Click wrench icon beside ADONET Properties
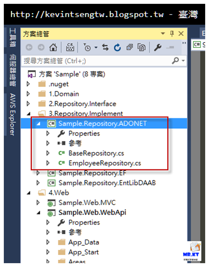The image size is (209, 267). (x=61, y=134)
